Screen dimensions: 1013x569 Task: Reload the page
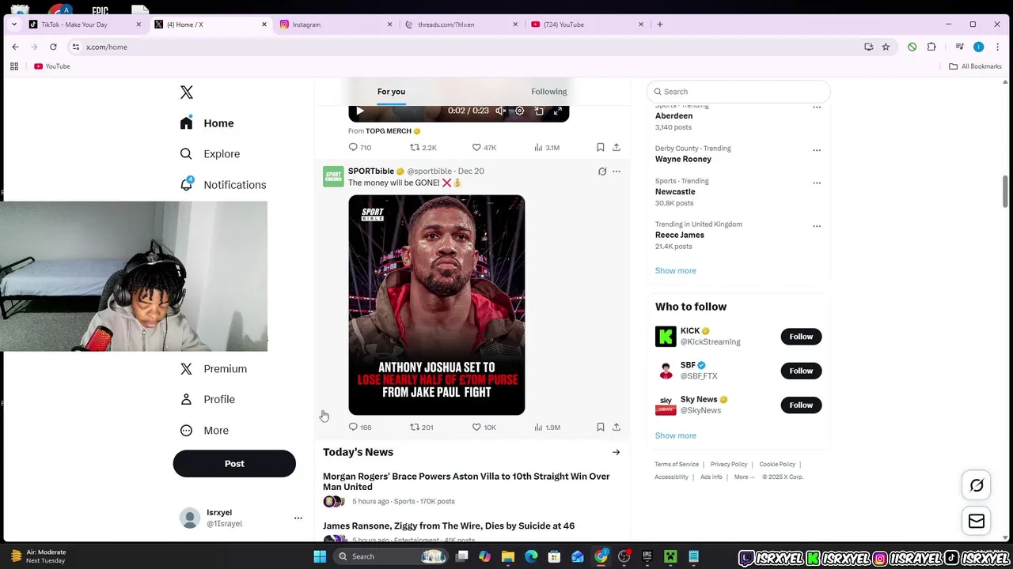(x=53, y=47)
